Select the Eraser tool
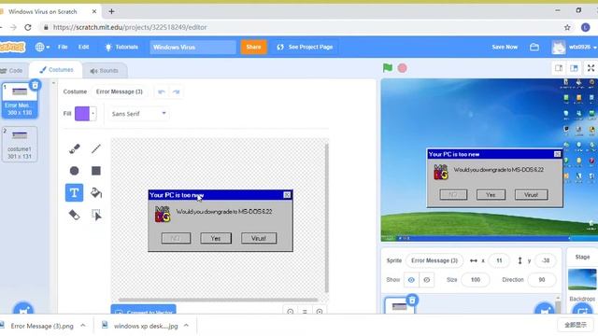 click(x=75, y=215)
